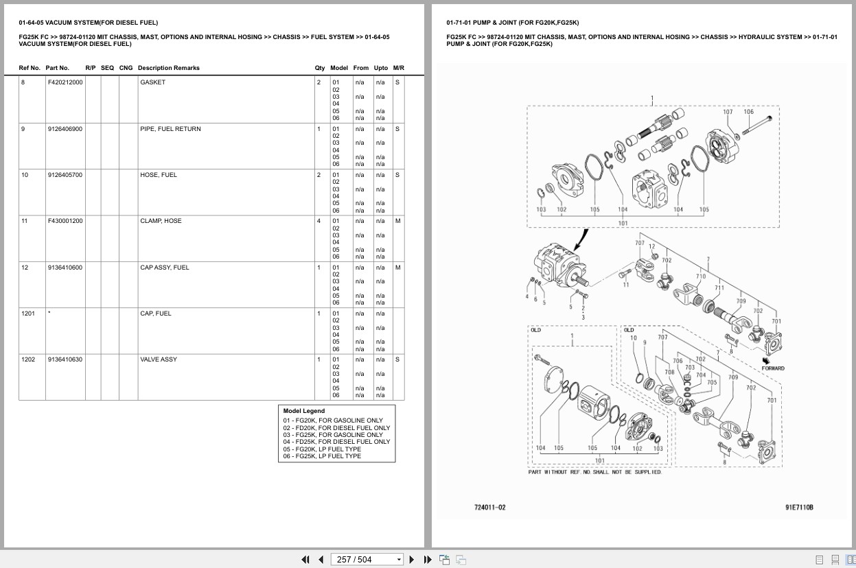Image resolution: width=856 pixels, height=568 pixels.
Task: Go to the first page
Action: pyautogui.click(x=305, y=560)
